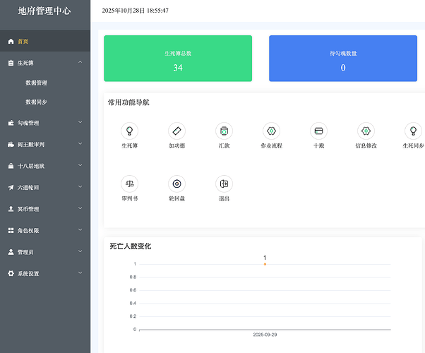Click the 常用功能导航 heading
Image resolution: width=425 pixels, height=353 pixels.
click(x=128, y=102)
